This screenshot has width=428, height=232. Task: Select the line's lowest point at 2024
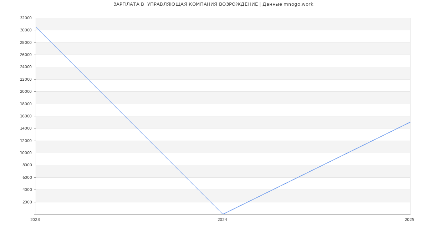pyautogui.click(x=223, y=214)
